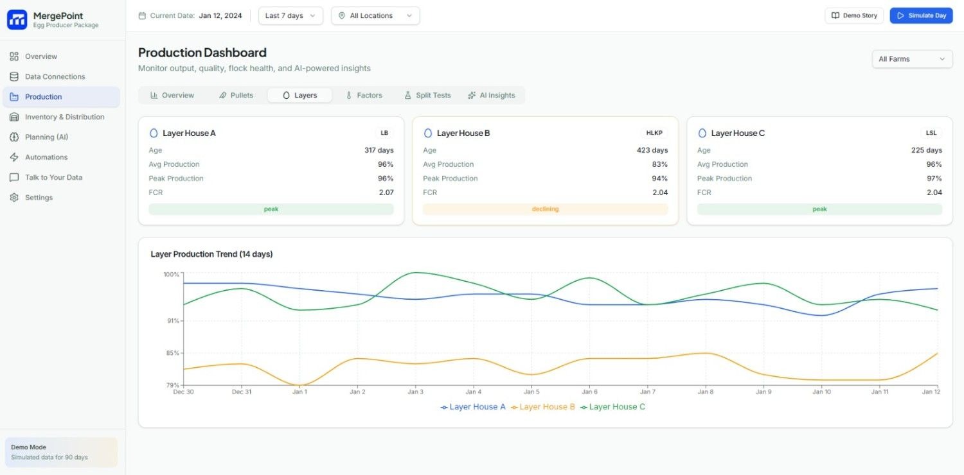Open the MergePoint logo home icon
Screen dimensions: 964x475
point(17,19)
